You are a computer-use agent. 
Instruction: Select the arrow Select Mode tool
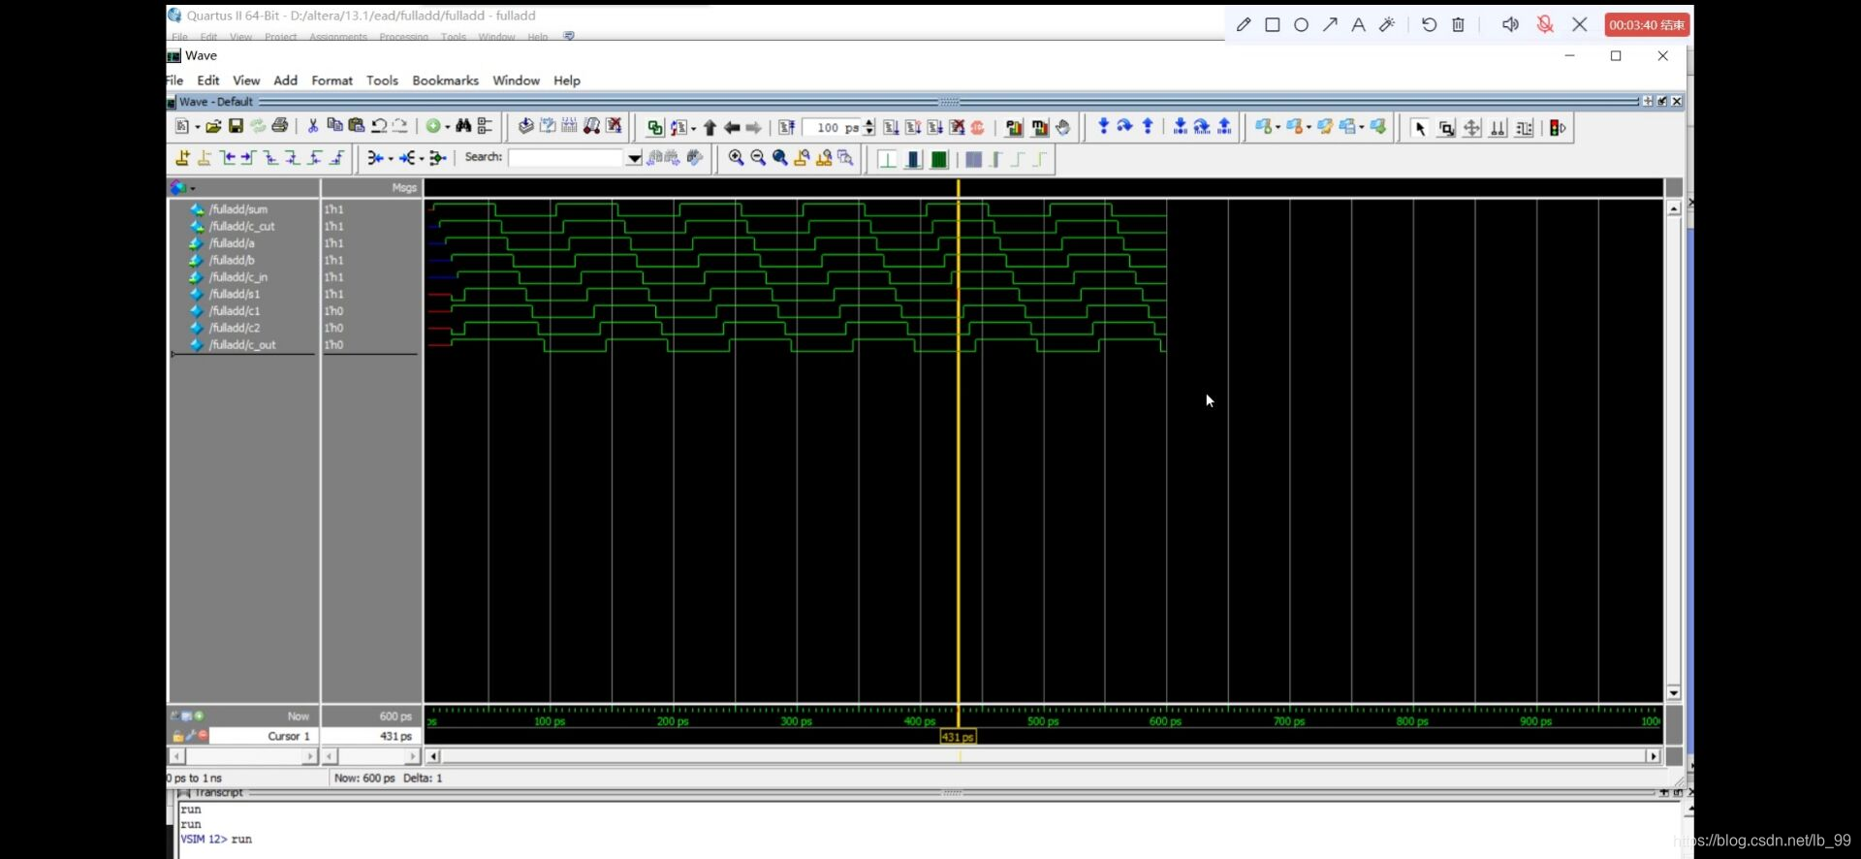coord(1420,128)
